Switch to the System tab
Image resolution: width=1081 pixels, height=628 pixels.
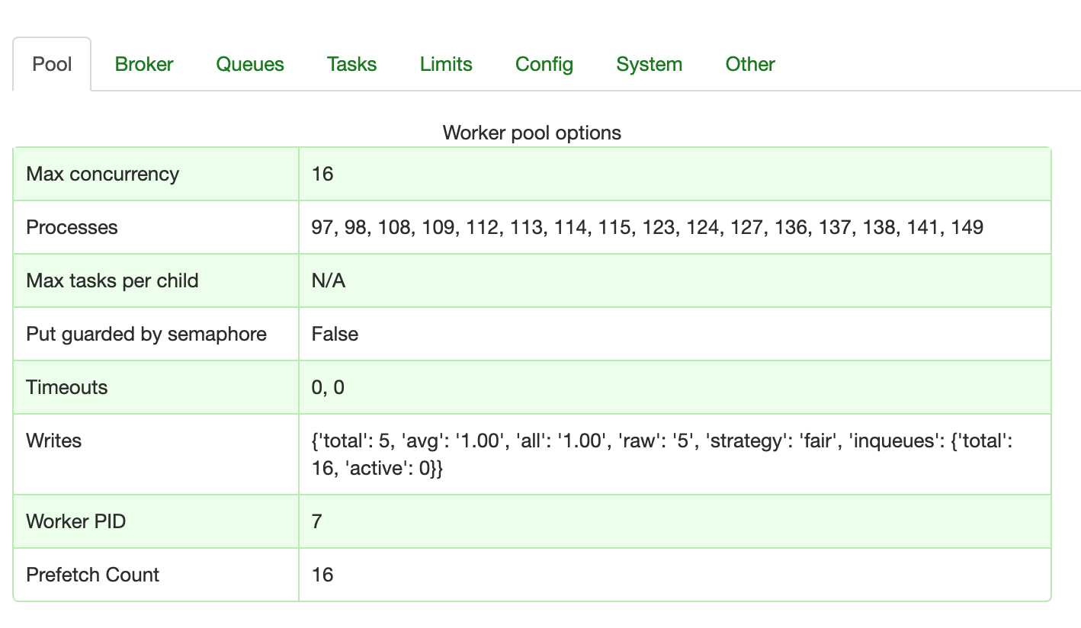(649, 64)
